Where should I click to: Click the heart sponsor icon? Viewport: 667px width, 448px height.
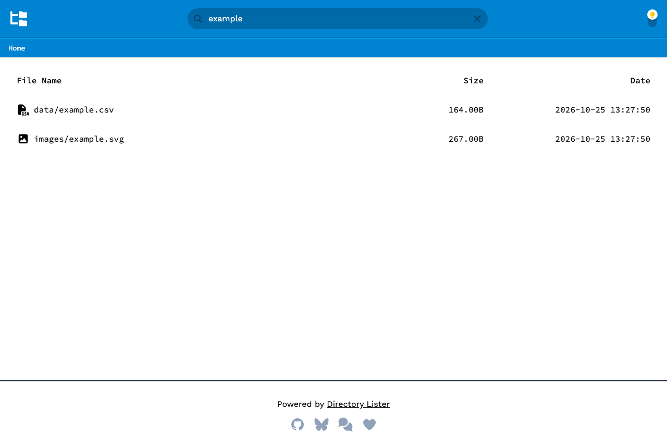click(369, 425)
